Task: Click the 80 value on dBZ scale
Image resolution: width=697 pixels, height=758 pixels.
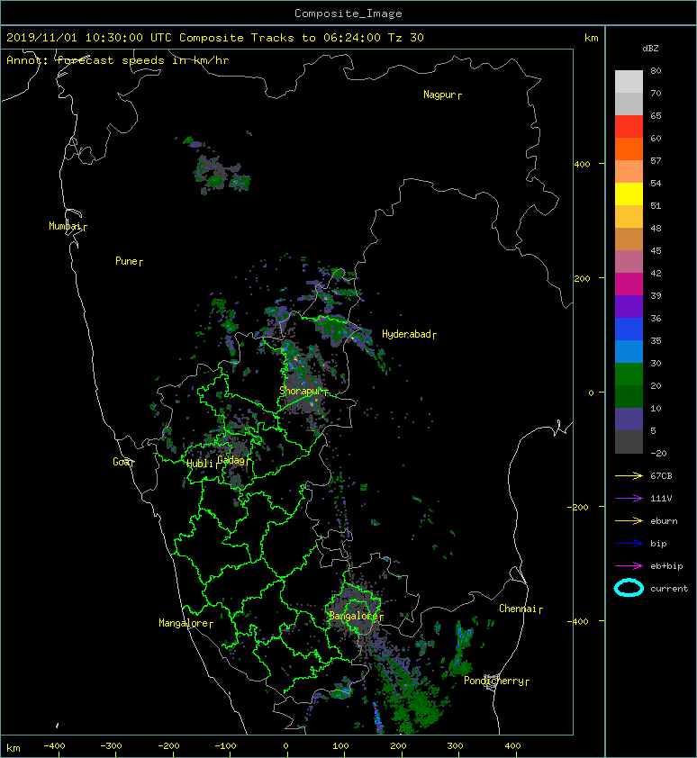Action: coord(656,70)
